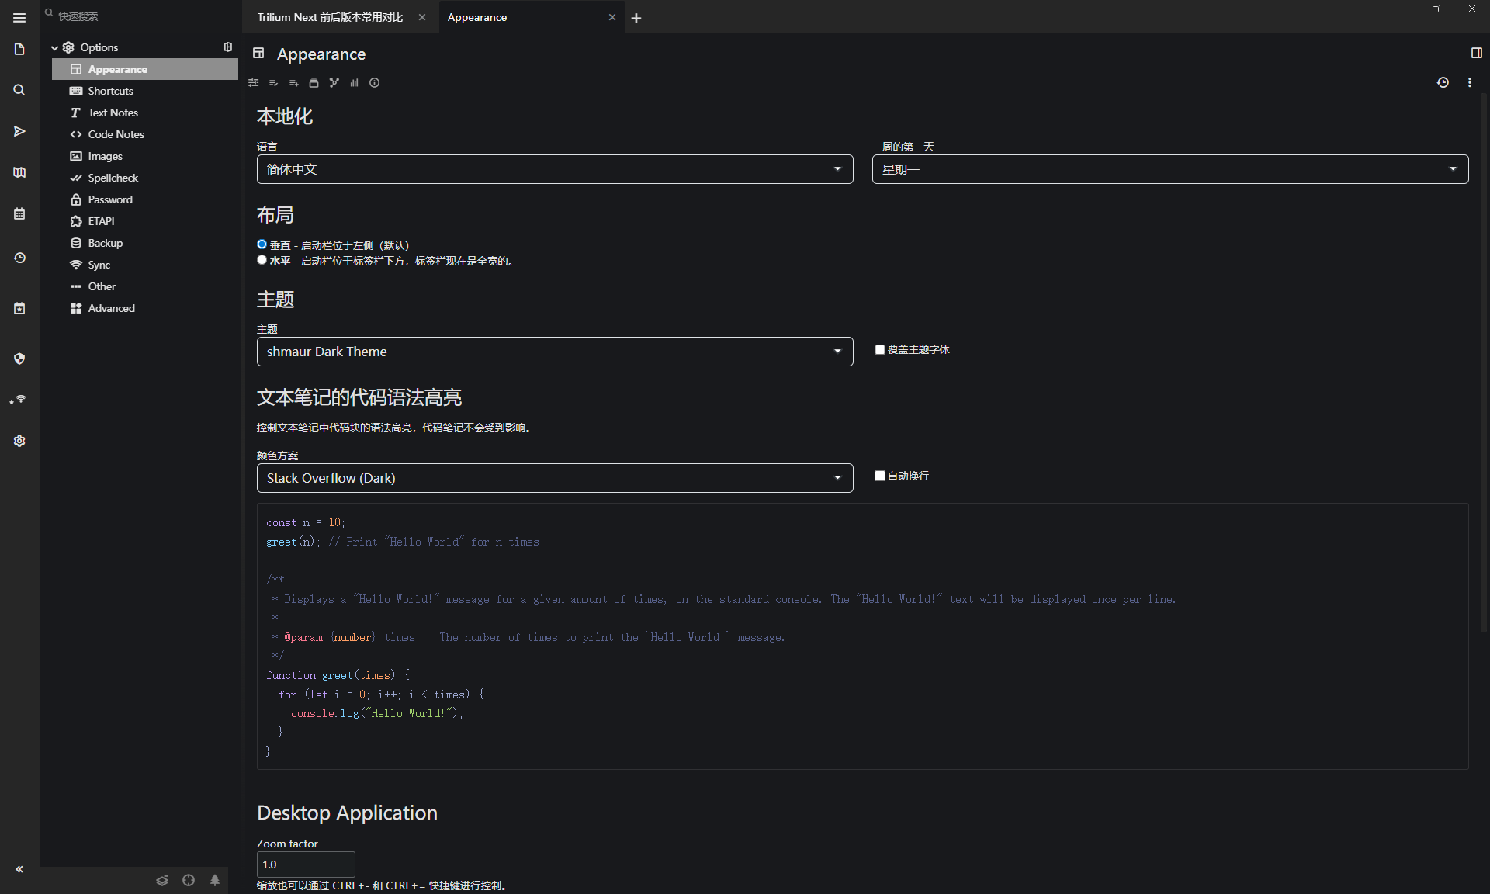Add a new tab with plus button
The width and height of the screenshot is (1490, 894).
(636, 18)
